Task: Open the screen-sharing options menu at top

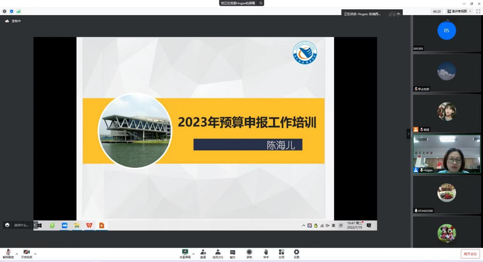Action: click(x=261, y=3)
